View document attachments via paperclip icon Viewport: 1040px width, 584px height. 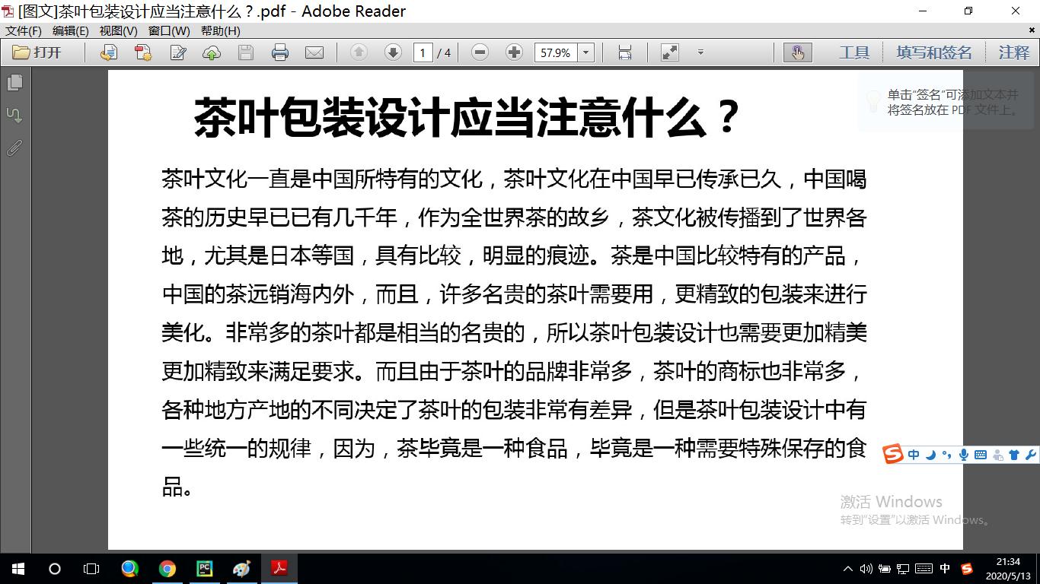tap(14, 148)
